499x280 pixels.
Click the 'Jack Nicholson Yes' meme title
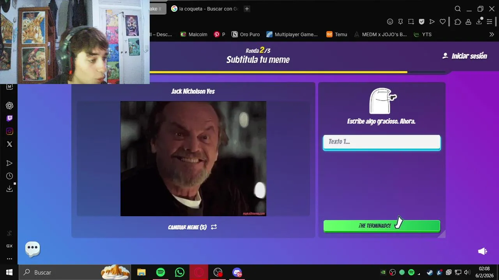pyautogui.click(x=193, y=91)
